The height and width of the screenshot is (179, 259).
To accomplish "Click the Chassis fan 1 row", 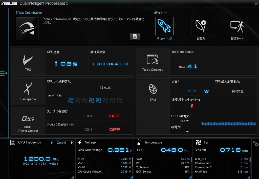I will 222,163.
